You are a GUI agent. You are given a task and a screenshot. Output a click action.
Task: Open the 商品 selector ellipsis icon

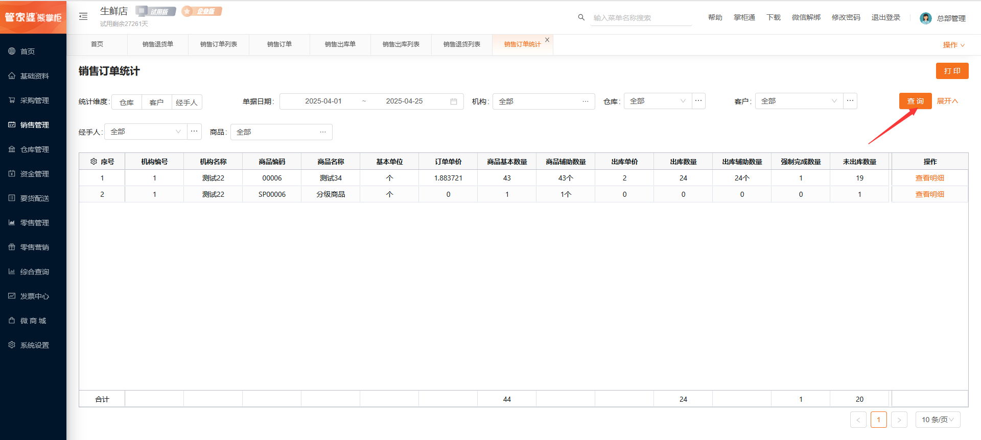(x=323, y=132)
